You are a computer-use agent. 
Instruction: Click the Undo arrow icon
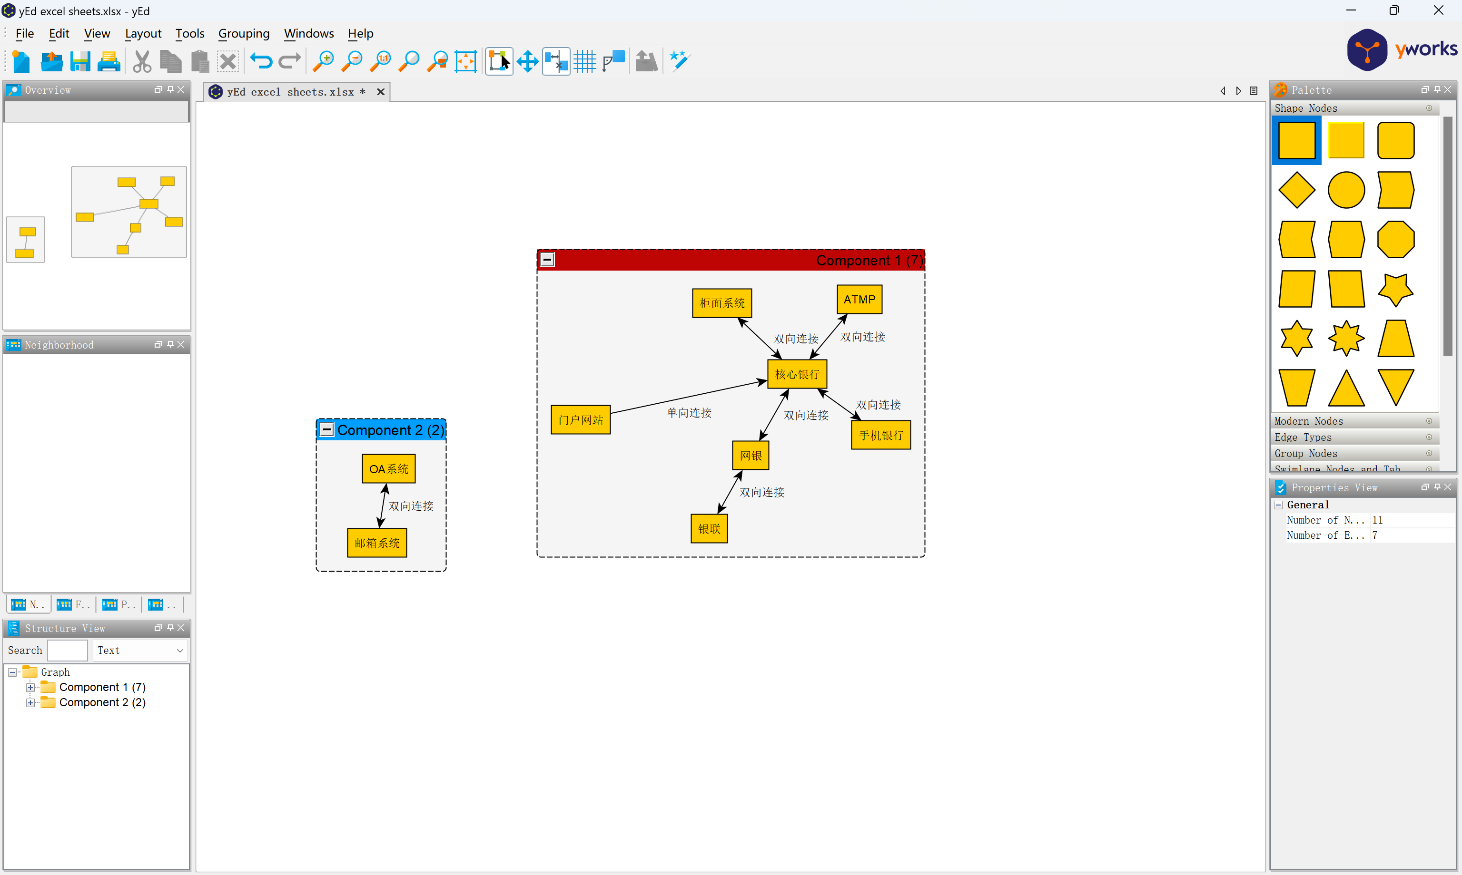(x=260, y=61)
